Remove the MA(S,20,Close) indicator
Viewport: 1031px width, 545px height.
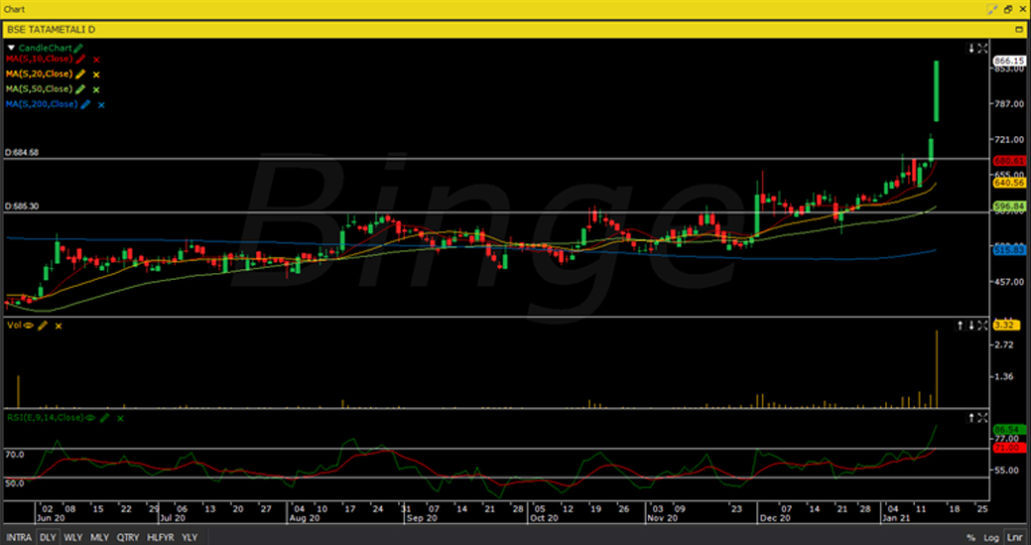(x=96, y=74)
